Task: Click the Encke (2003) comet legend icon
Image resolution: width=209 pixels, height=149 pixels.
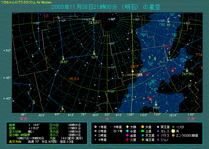Action: click(173, 135)
